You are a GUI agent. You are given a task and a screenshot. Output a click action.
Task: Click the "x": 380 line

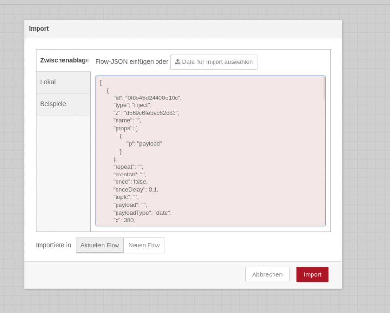point(124,220)
